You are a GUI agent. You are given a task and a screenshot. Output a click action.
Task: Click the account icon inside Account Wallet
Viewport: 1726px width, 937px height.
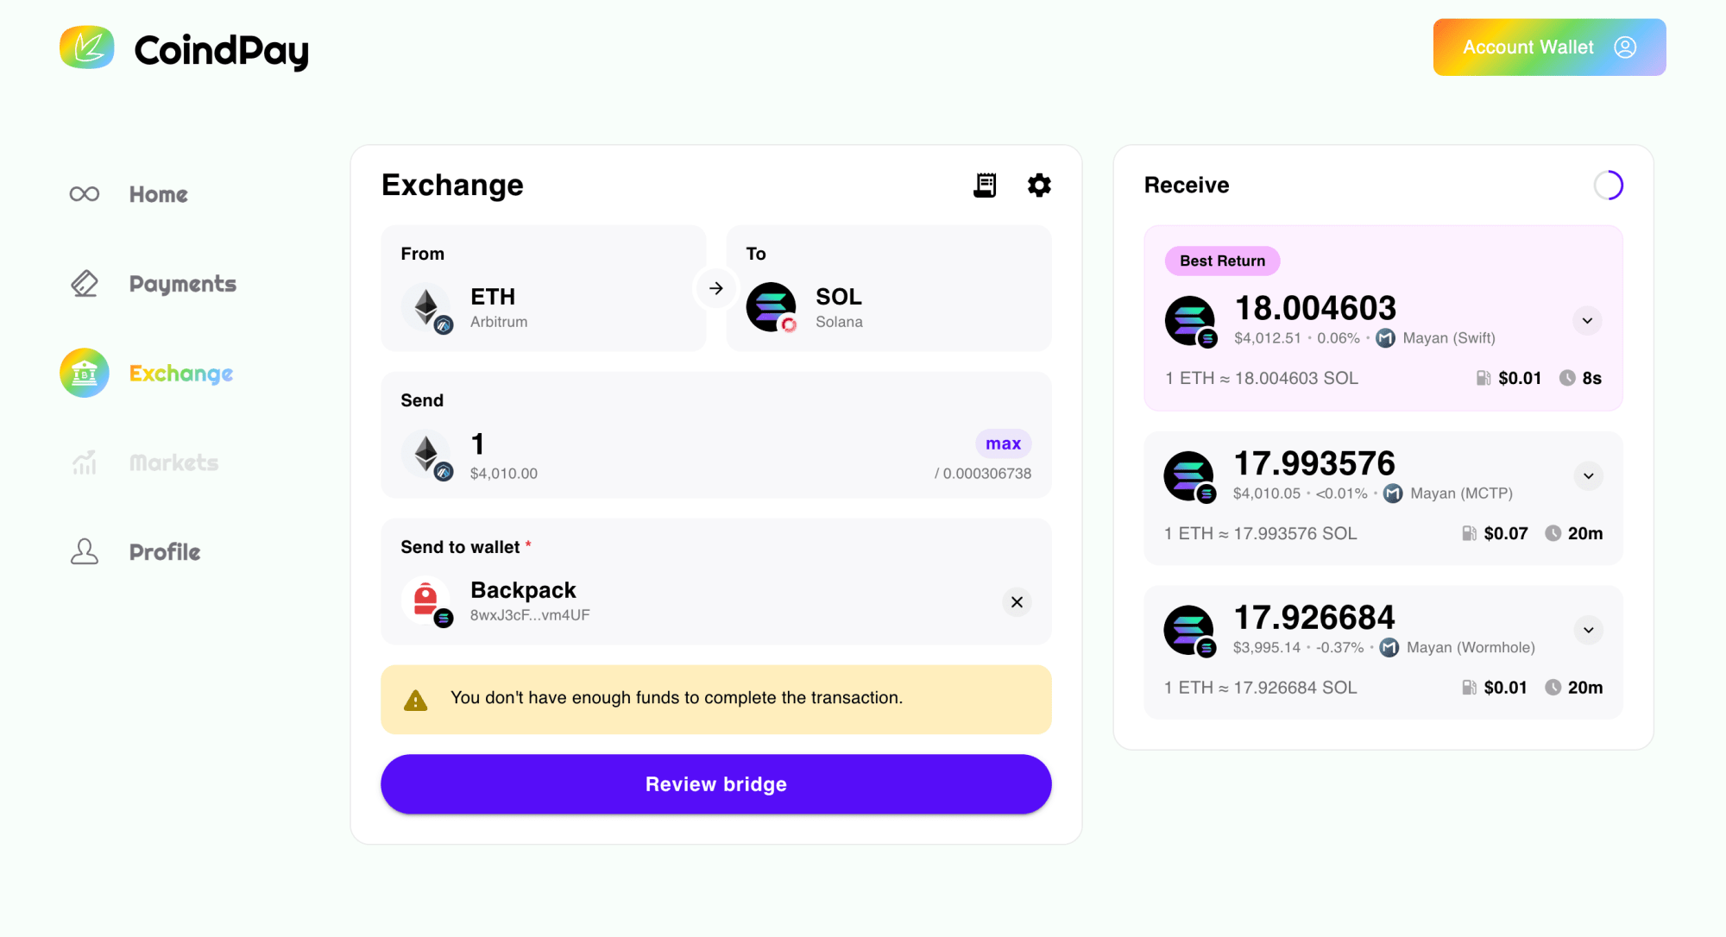[1626, 47]
